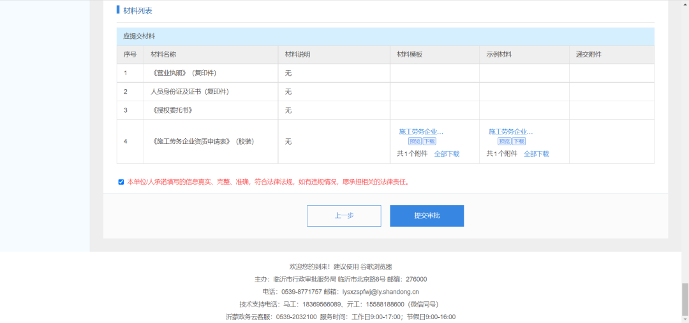Open the 示例材料 file link 施工劳务企业…
Image resolution: width=689 pixels, height=323 pixels.
[510, 131]
